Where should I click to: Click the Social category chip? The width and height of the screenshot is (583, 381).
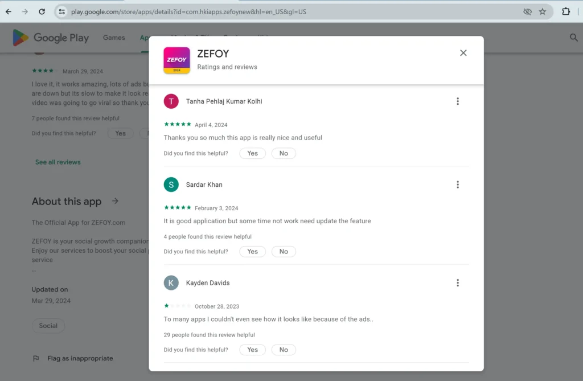(48, 326)
